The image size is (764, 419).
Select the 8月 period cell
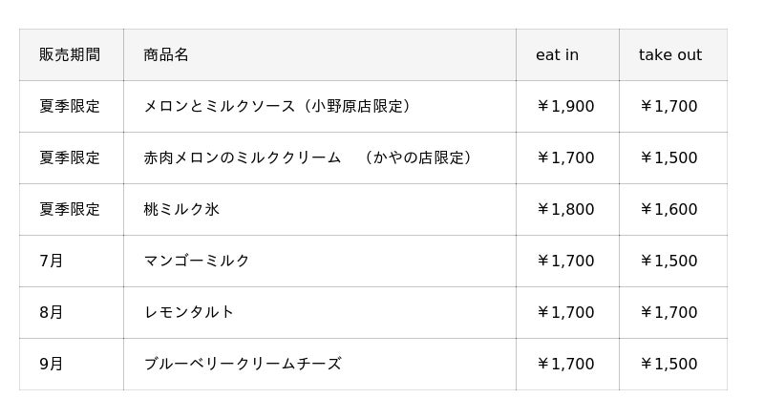tap(52, 313)
